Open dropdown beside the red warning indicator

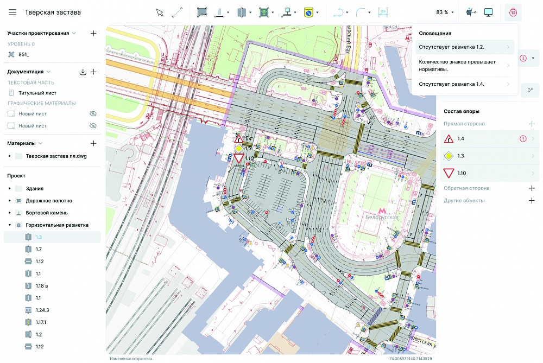point(533,58)
